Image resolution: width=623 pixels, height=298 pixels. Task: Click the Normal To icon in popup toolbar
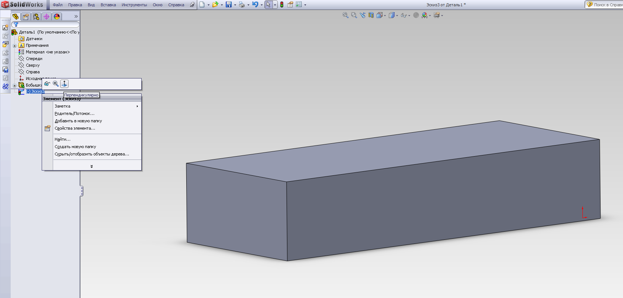(65, 84)
